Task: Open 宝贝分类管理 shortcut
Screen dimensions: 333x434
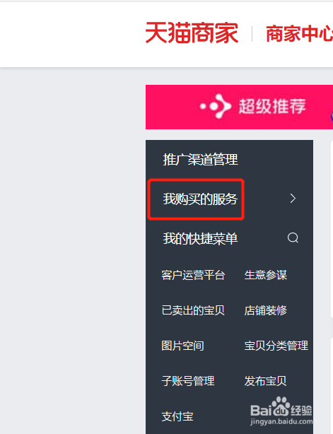Action: [x=276, y=346]
